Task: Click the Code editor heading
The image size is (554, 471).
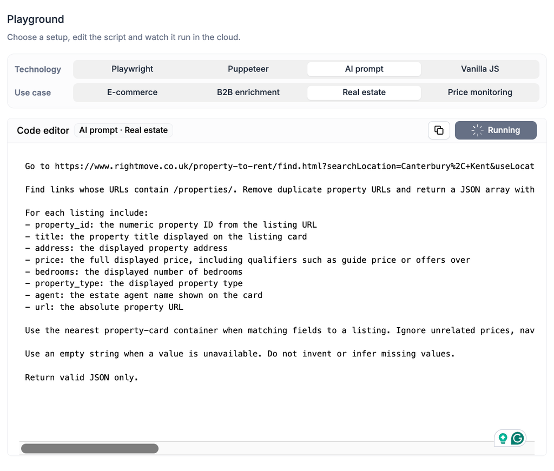Action: pos(43,131)
